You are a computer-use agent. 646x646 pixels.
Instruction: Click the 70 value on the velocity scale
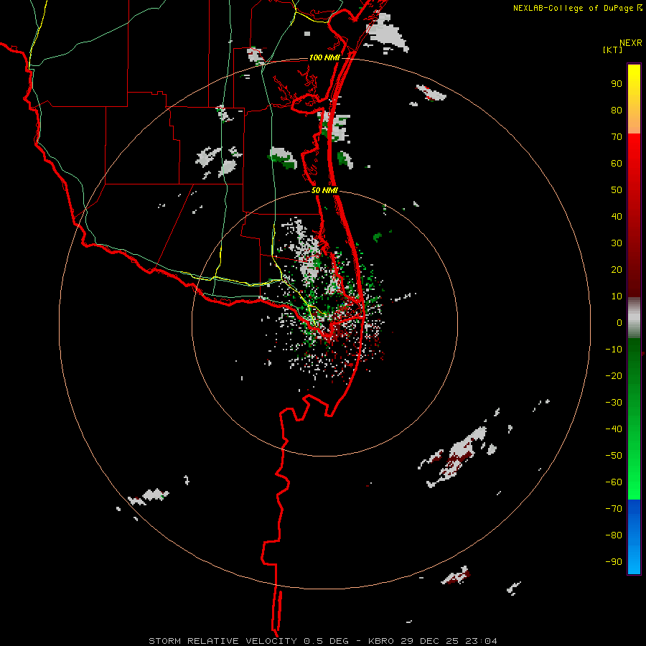click(617, 137)
